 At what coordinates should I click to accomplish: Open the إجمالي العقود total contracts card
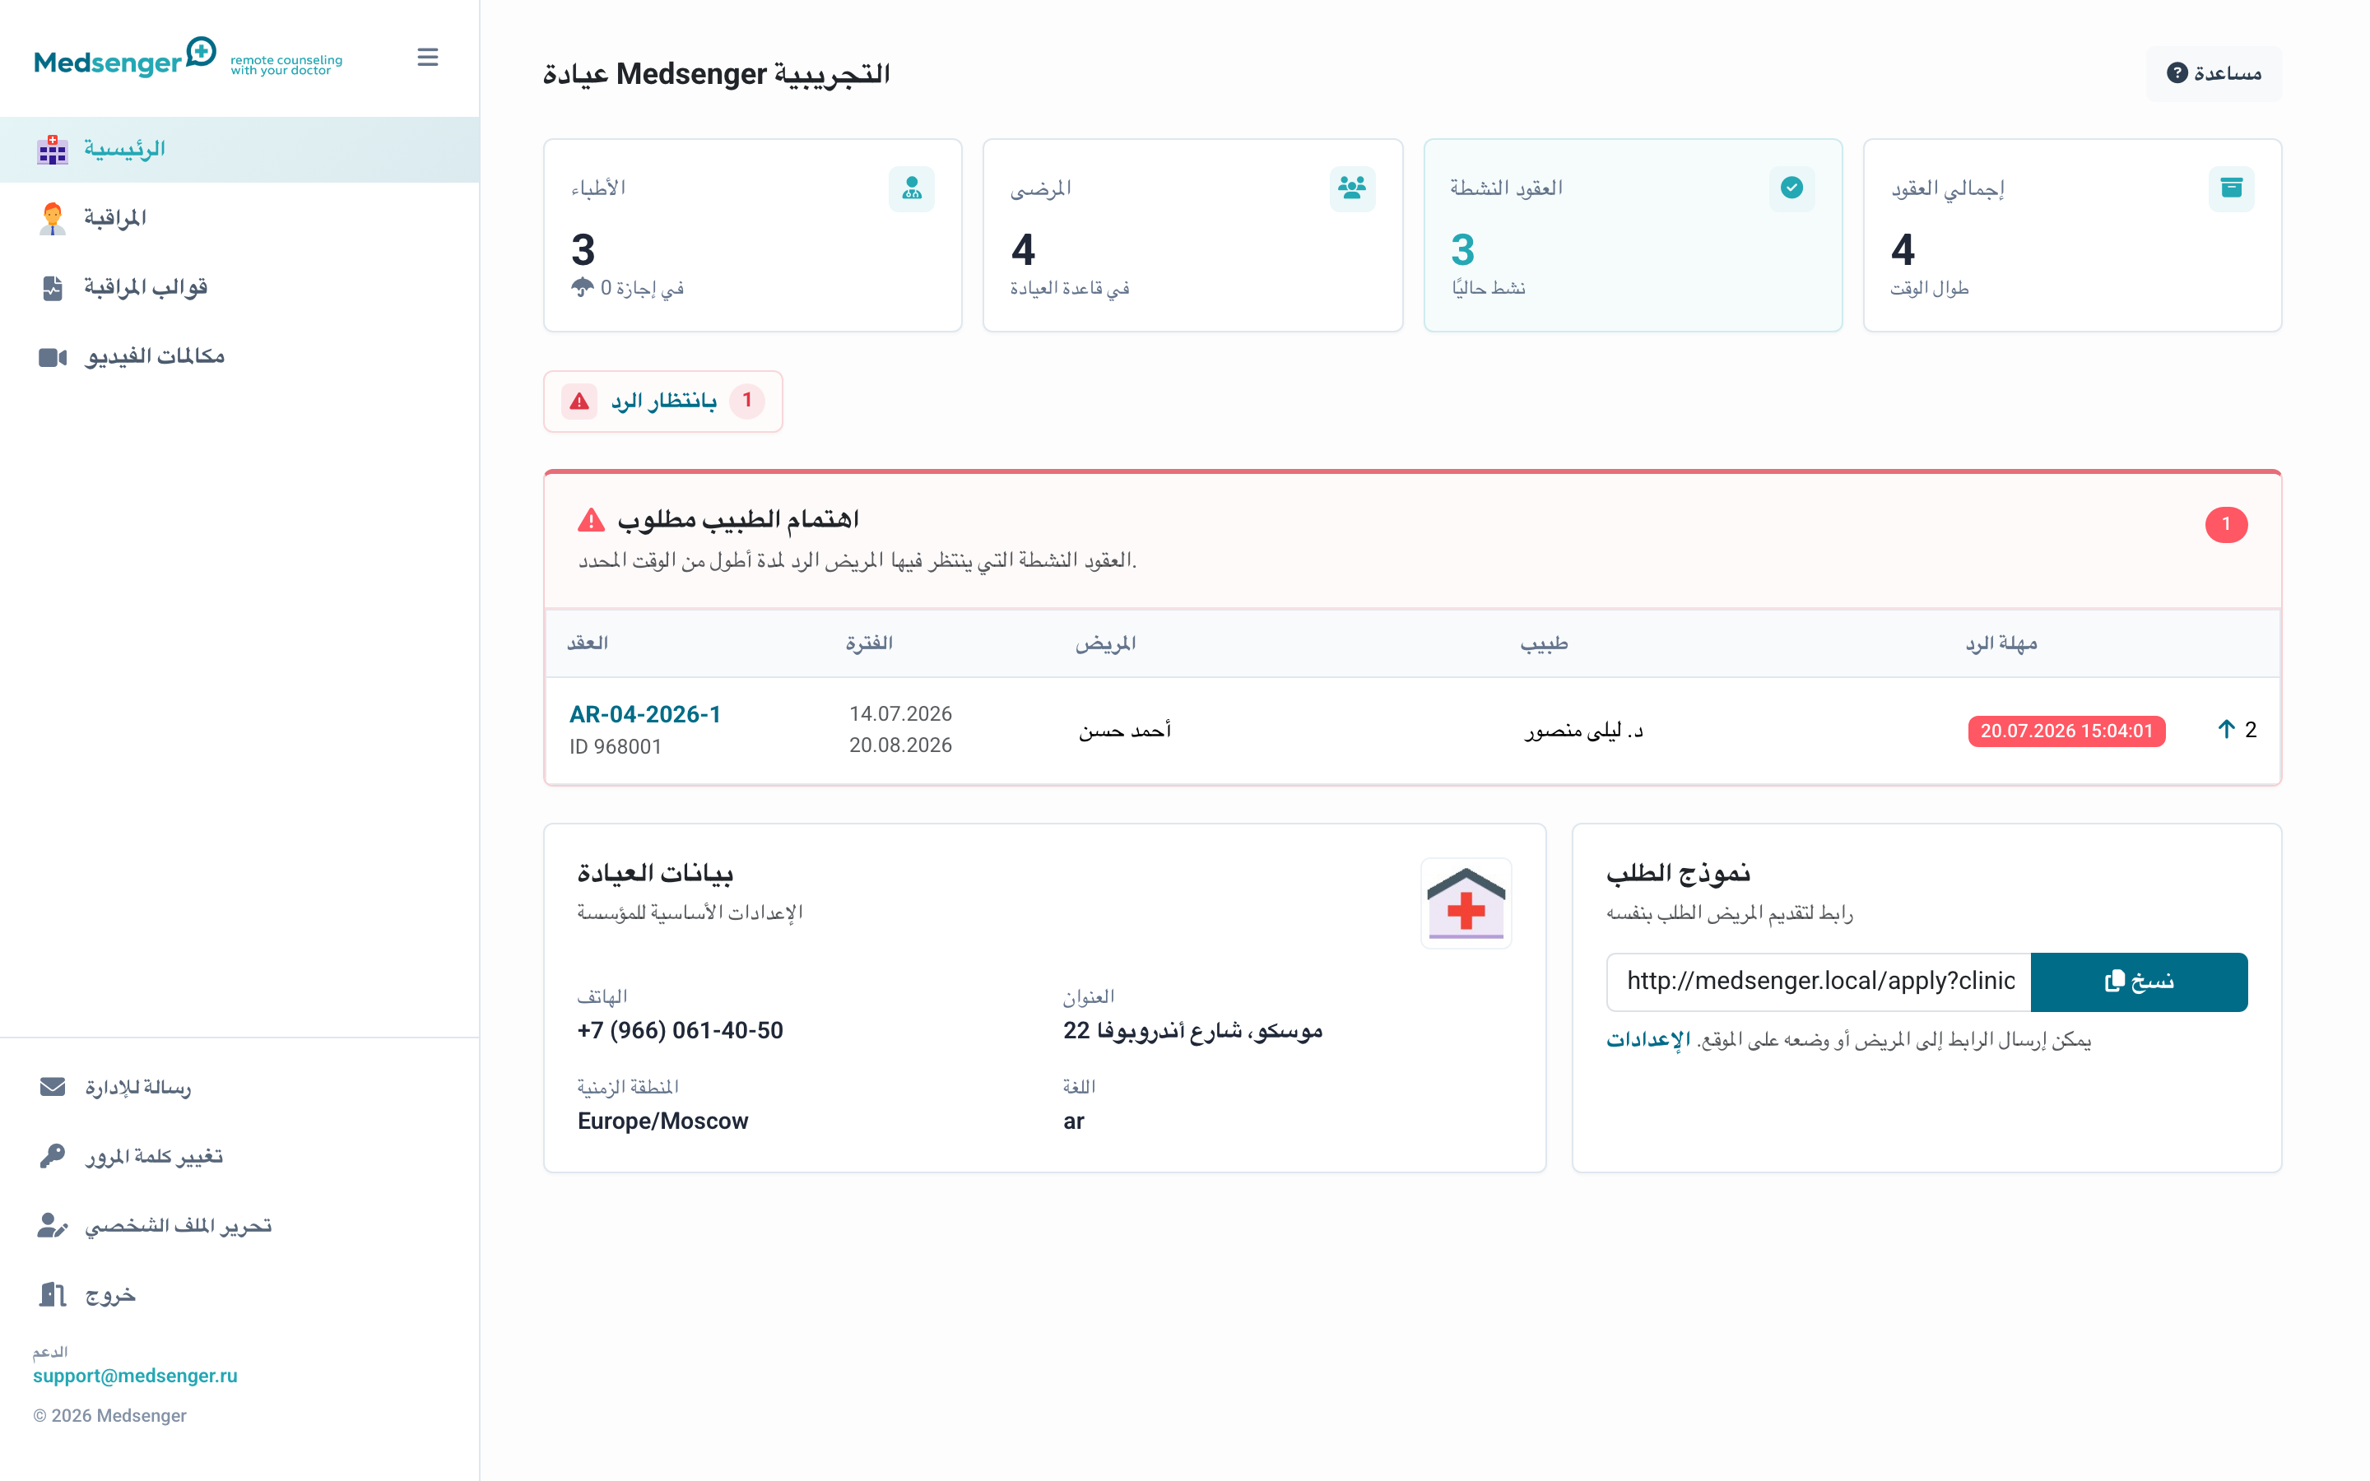pos(2072,235)
